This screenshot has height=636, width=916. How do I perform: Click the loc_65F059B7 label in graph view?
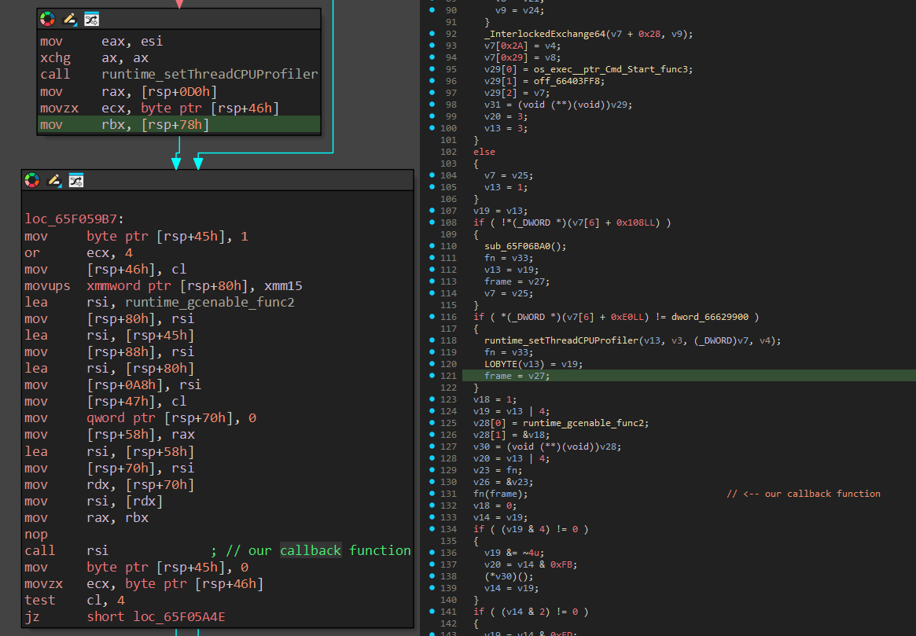74,220
